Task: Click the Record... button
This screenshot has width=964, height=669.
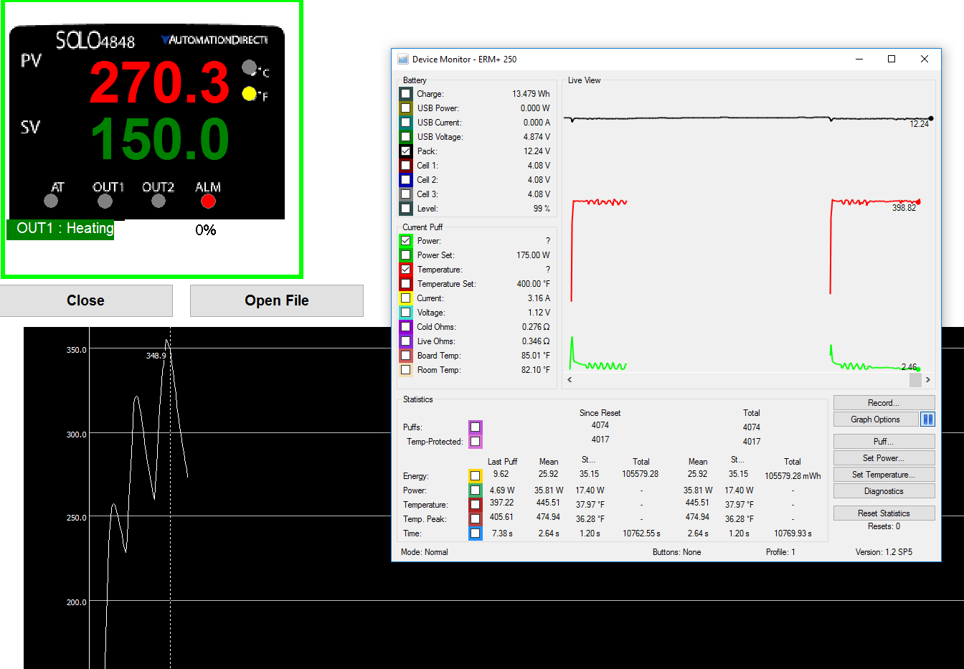Action: point(884,403)
